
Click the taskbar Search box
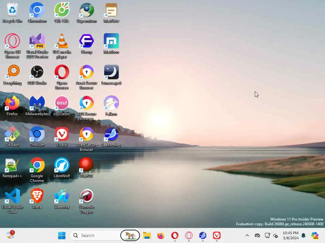105,235
